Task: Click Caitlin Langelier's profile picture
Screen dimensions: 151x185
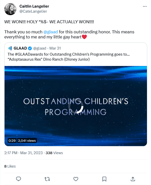Action: [x=10, y=9]
